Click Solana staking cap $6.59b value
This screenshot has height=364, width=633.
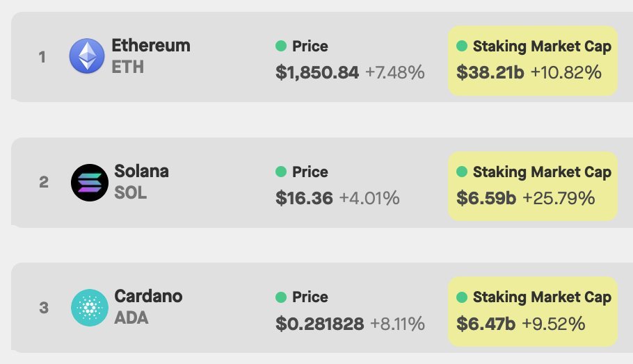point(486,198)
